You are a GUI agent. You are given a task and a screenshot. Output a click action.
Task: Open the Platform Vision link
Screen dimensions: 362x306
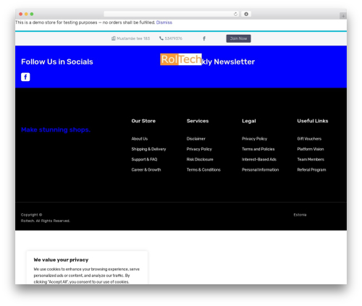311,149
